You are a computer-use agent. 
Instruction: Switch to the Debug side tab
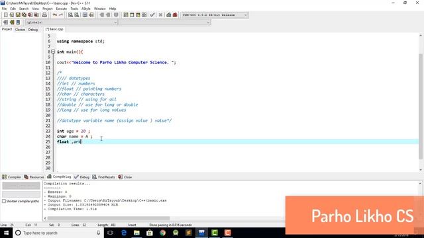click(33, 29)
